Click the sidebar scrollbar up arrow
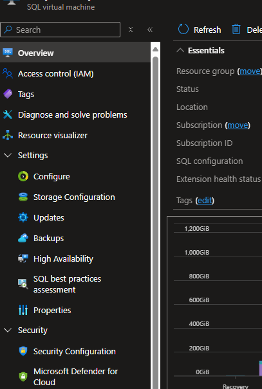Image resolution: width=262 pixels, height=389 pixels. tap(155, 49)
